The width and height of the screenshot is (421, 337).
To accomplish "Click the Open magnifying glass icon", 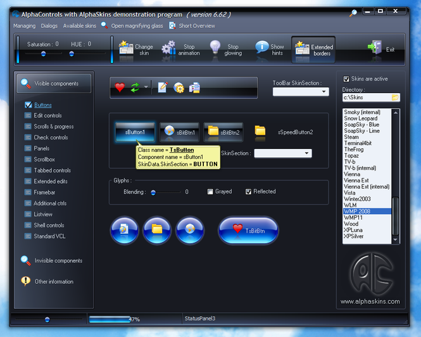I will 104,25.
